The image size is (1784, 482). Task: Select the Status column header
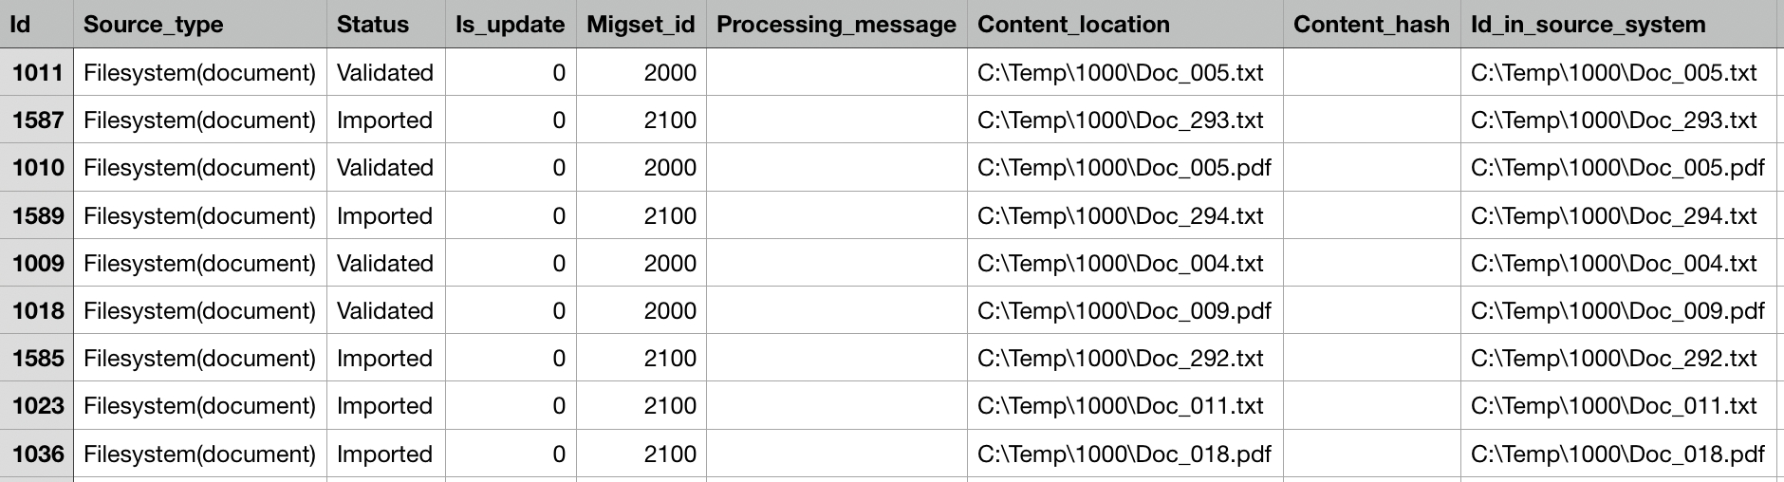tap(372, 25)
